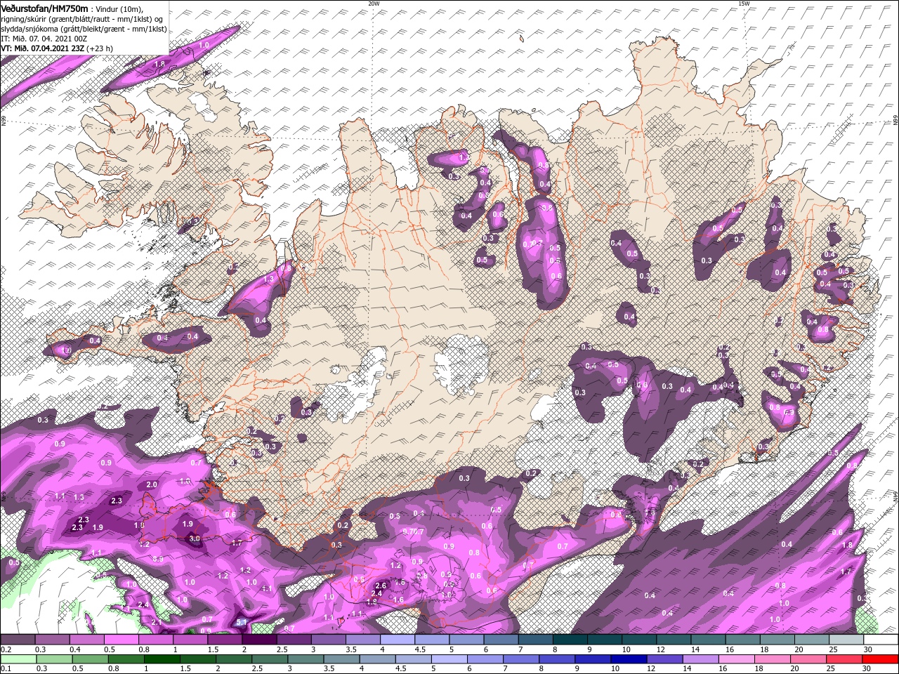This screenshot has height=674, width=899.
Task: Pick the darkest purple upper legend swatch between 2 and 2.5
Action: pyautogui.click(x=259, y=640)
